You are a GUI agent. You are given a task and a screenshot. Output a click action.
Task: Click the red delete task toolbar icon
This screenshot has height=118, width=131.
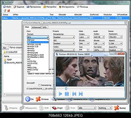click(8, 11)
